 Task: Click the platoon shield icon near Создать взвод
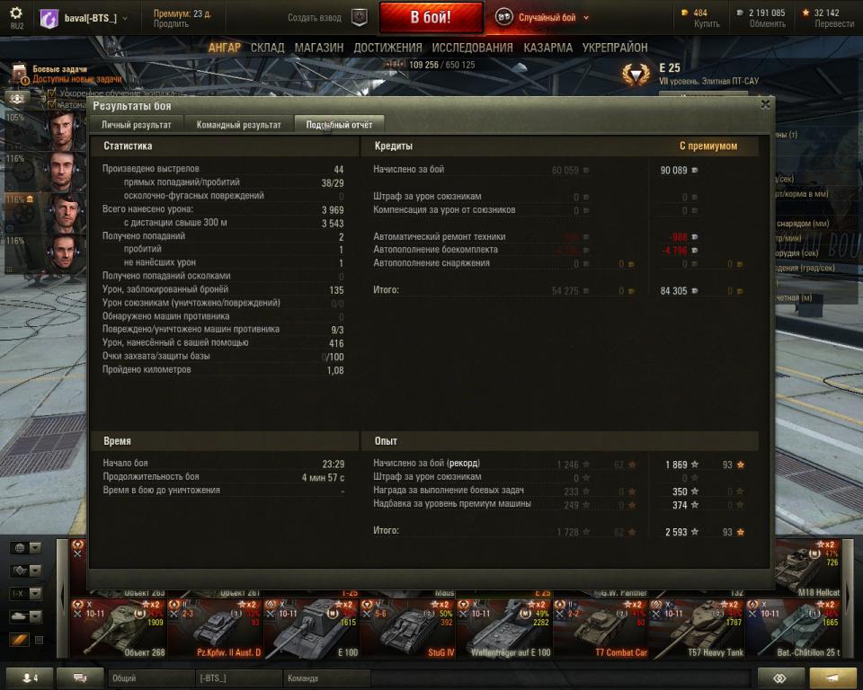360,18
